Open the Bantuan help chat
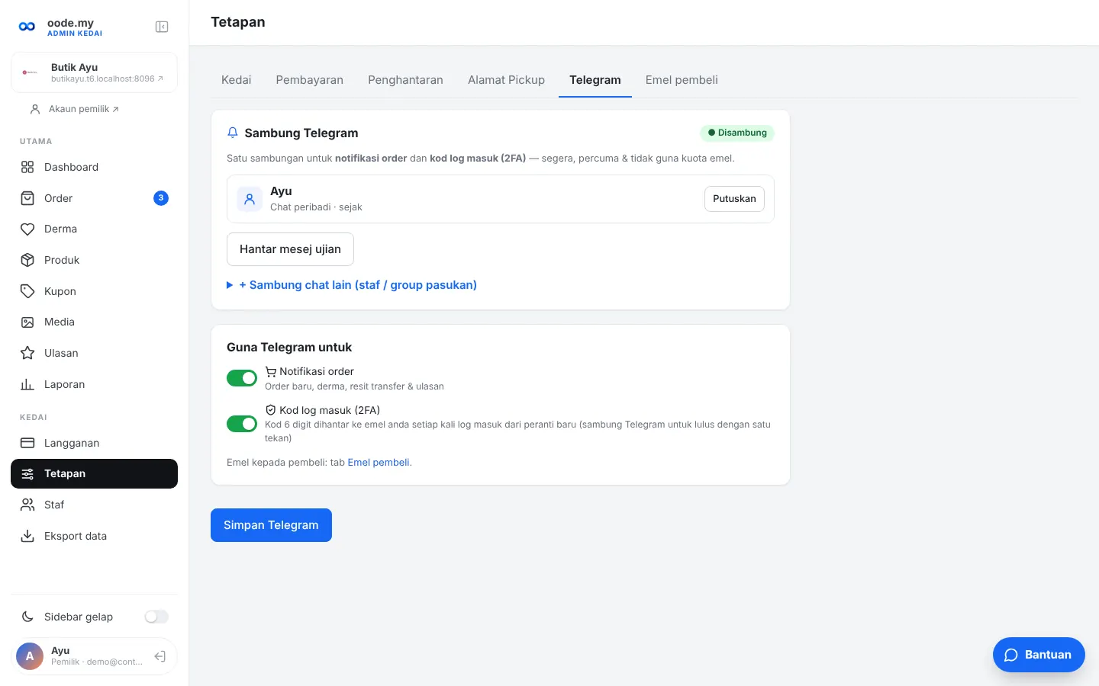 point(1039,655)
